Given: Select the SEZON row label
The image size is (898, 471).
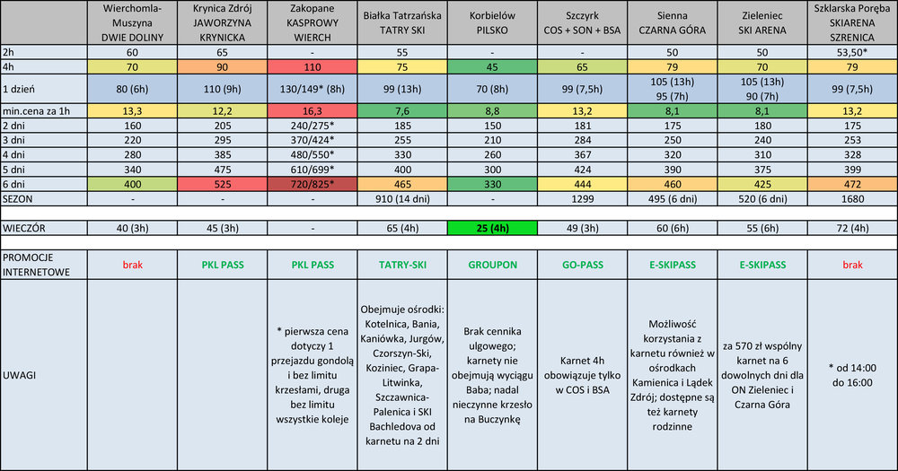Looking at the screenshot, I should [44, 199].
